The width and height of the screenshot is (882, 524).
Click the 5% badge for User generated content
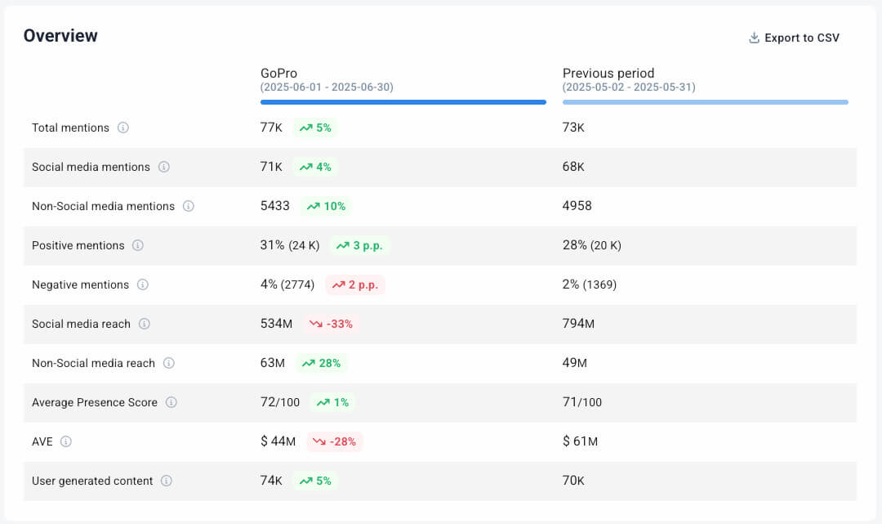315,481
